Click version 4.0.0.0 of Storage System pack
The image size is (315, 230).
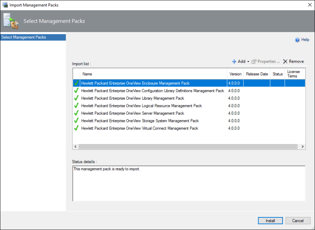(x=234, y=121)
